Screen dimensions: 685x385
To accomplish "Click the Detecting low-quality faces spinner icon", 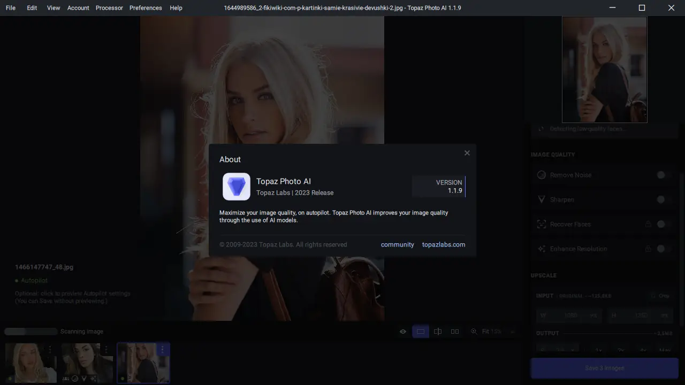I will point(541,129).
